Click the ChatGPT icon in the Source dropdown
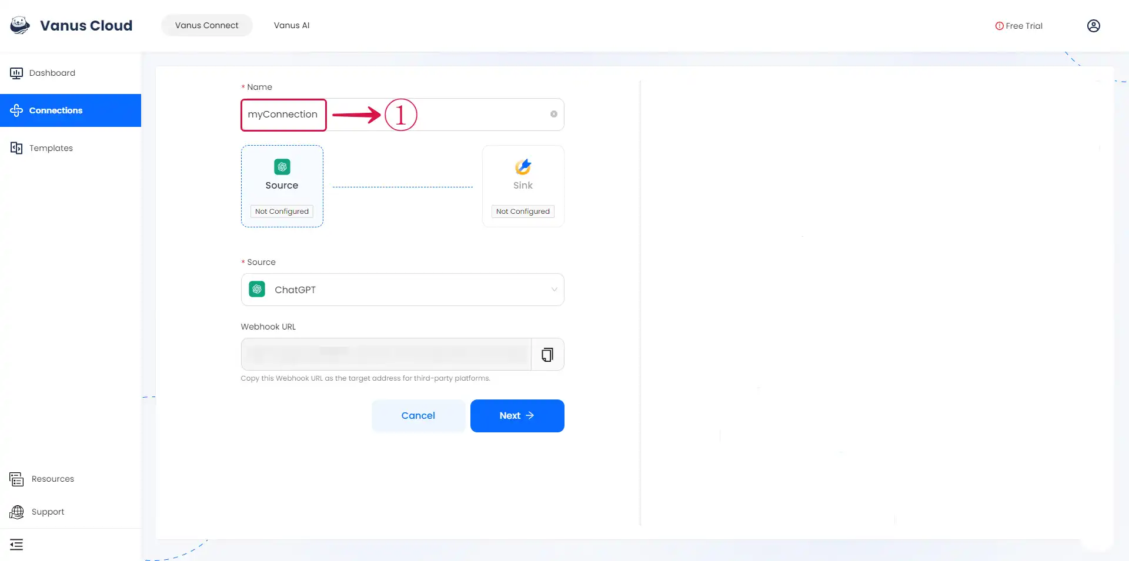The width and height of the screenshot is (1129, 561). pos(257,289)
